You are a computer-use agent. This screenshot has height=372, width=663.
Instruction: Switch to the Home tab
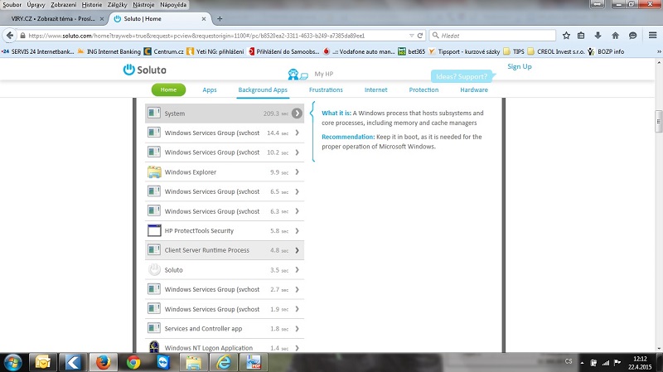(168, 89)
